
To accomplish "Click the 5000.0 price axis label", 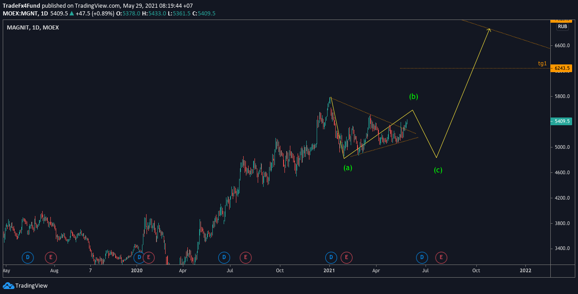I will coord(562,147).
